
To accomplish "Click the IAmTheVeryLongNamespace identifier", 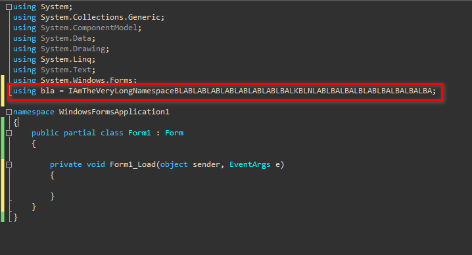I will pyautogui.click(x=250, y=91).
